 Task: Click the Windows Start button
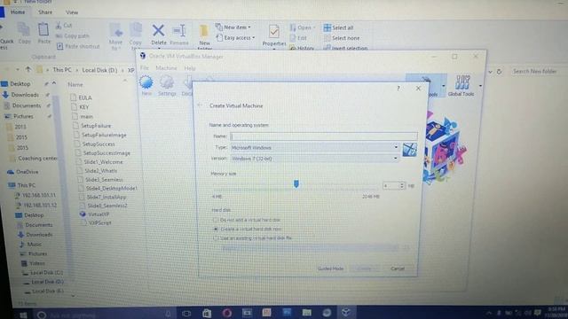click(23, 315)
